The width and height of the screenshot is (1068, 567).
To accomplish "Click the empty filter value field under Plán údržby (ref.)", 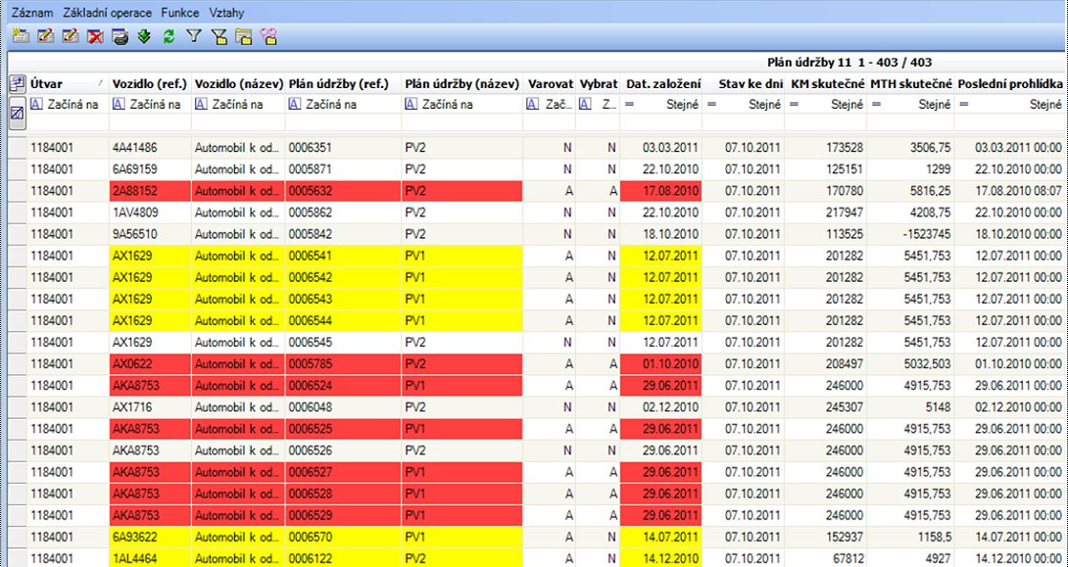I will 343,122.
